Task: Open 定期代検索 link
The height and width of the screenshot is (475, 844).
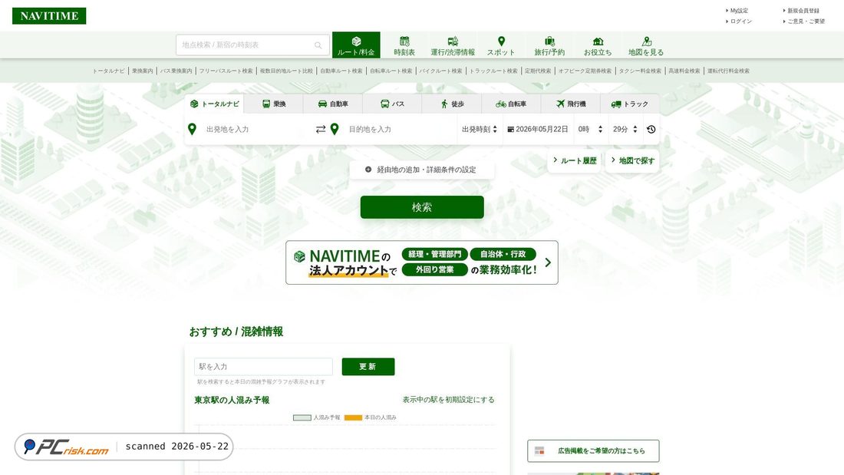Action: click(x=538, y=71)
